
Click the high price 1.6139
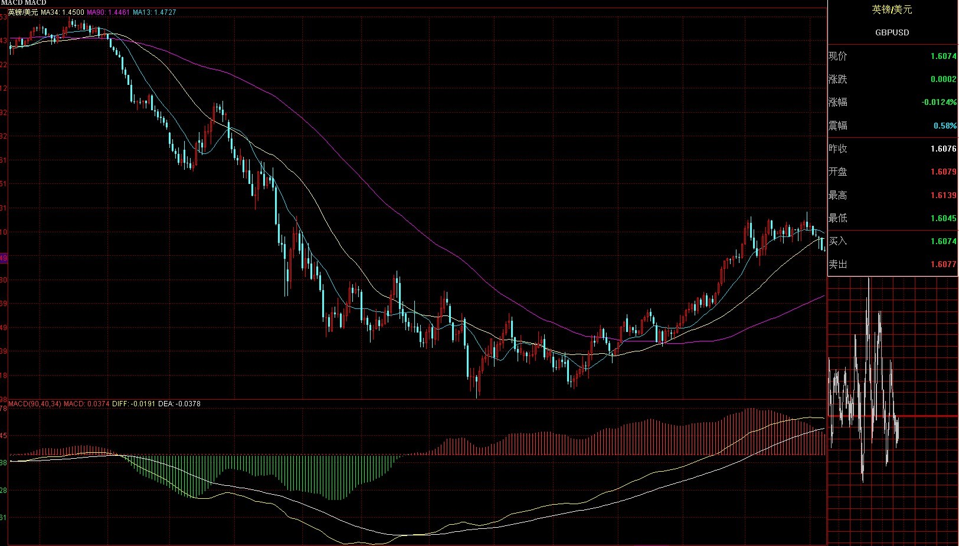click(943, 195)
